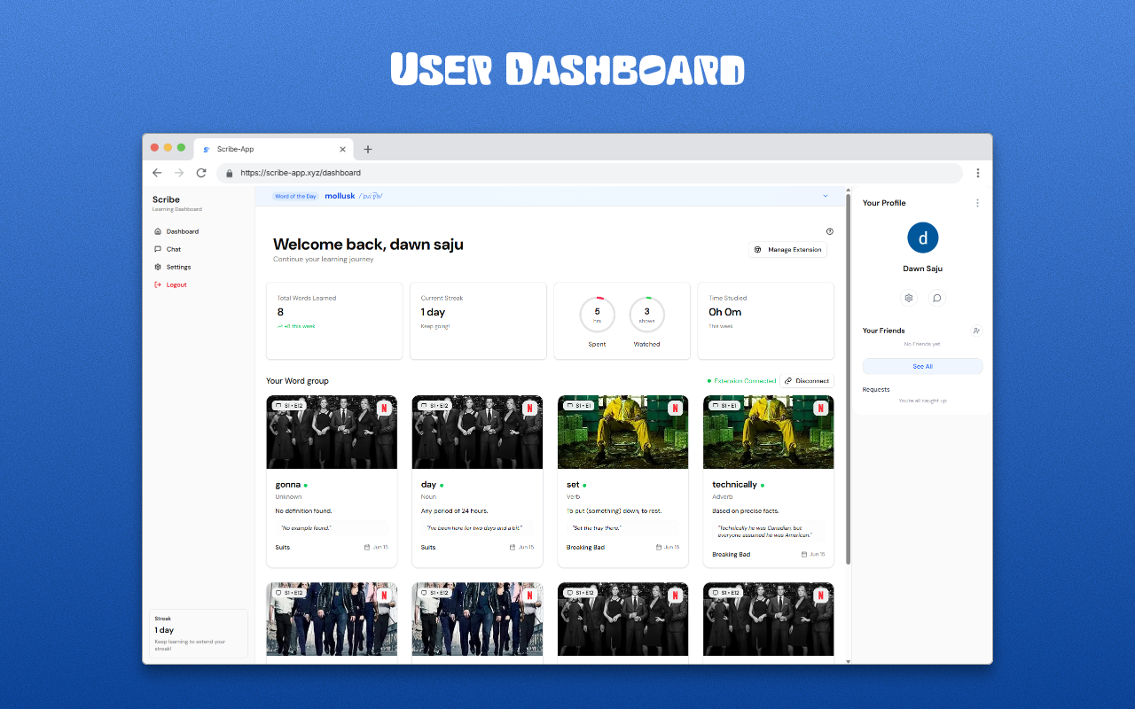The height and width of the screenshot is (709, 1135).
Task: Reload the Scribe dashboard page
Action: tap(201, 173)
